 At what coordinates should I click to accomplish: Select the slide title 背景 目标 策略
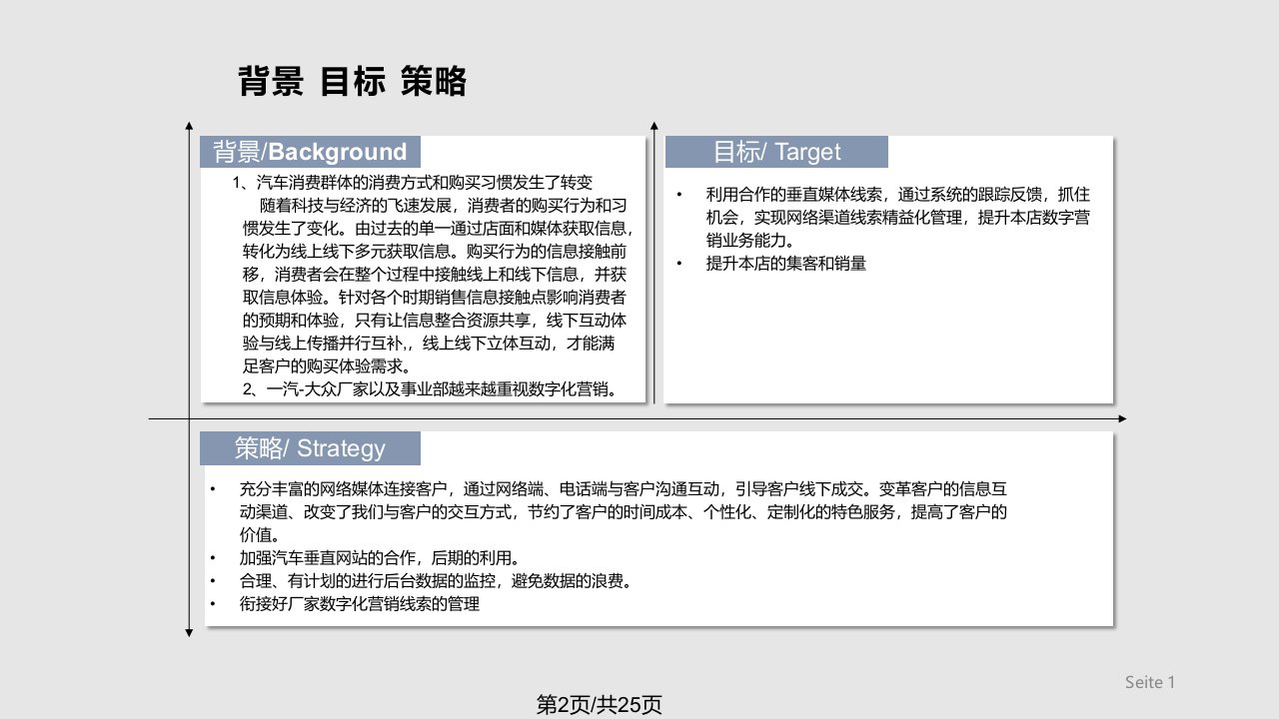coord(353,81)
